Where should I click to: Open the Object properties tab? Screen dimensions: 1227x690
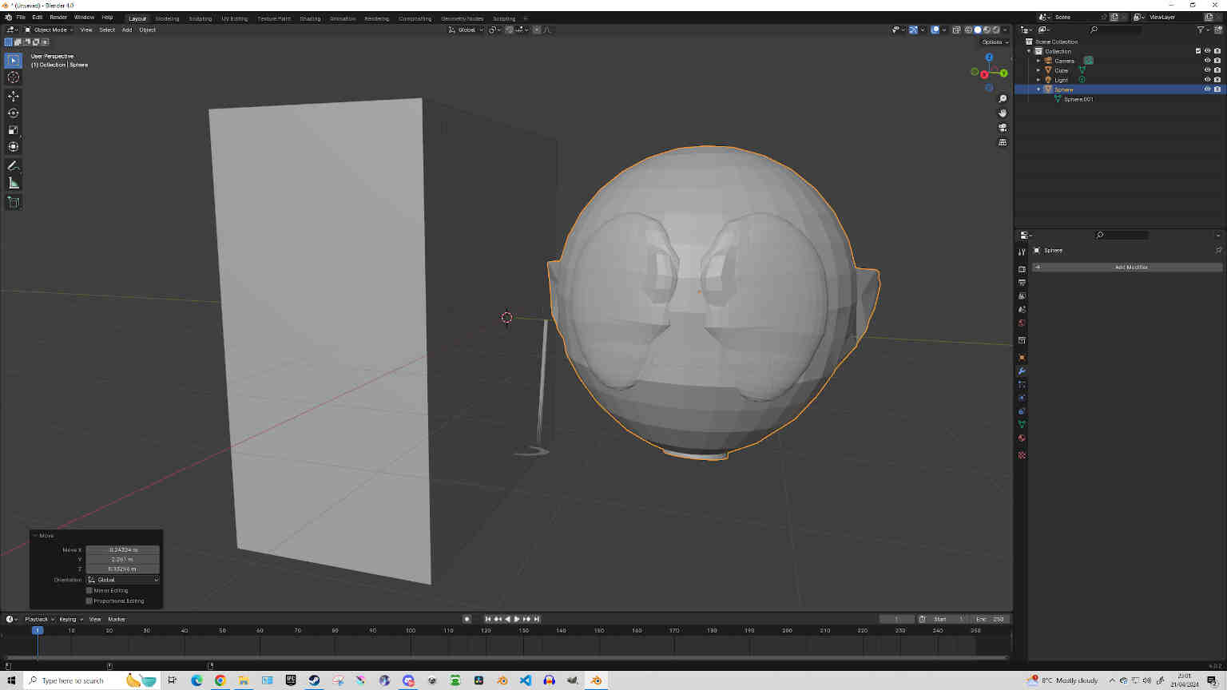1022,358
